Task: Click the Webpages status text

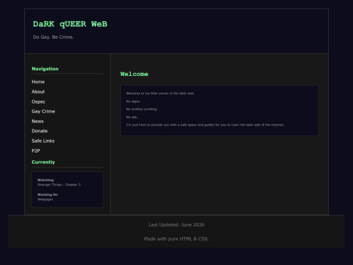Action: (45, 200)
